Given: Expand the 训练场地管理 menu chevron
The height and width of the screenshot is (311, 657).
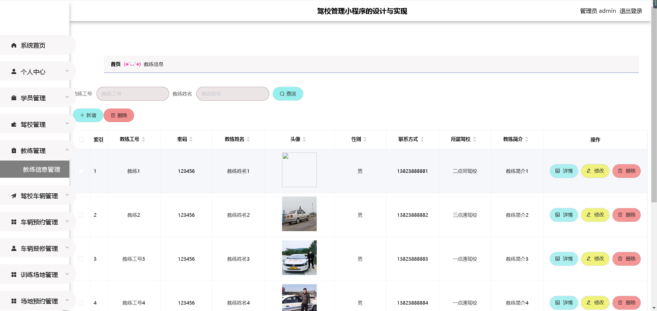Looking at the screenshot, I should (x=67, y=274).
